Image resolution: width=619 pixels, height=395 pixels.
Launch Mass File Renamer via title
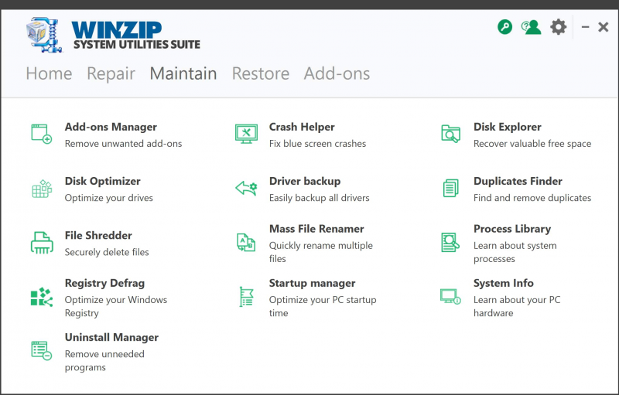[316, 229]
